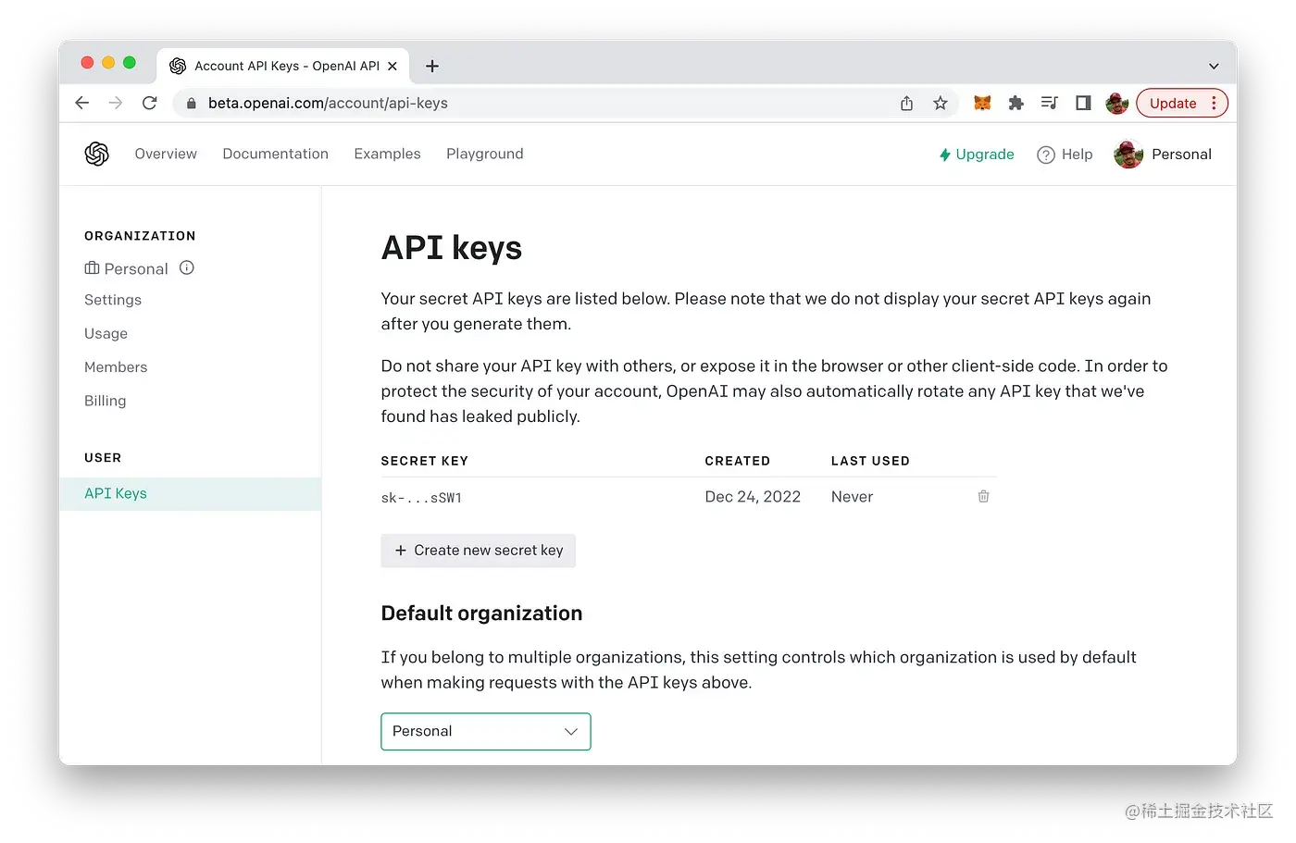This screenshot has height=843, width=1296.
Task: Click the LAST USED column header
Action: [x=870, y=461]
